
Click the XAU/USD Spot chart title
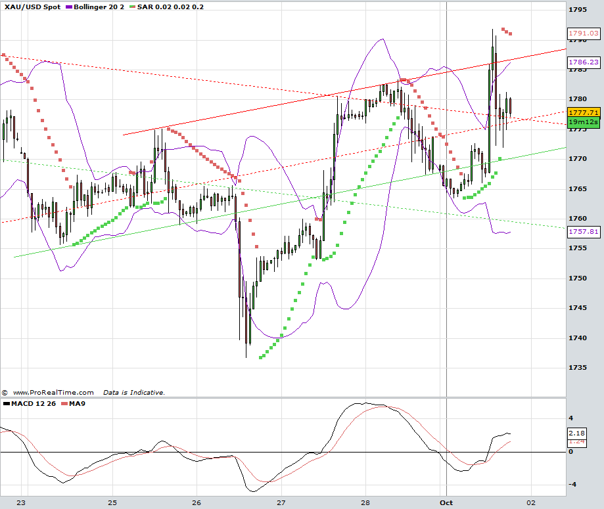pyautogui.click(x=32, y=7)
